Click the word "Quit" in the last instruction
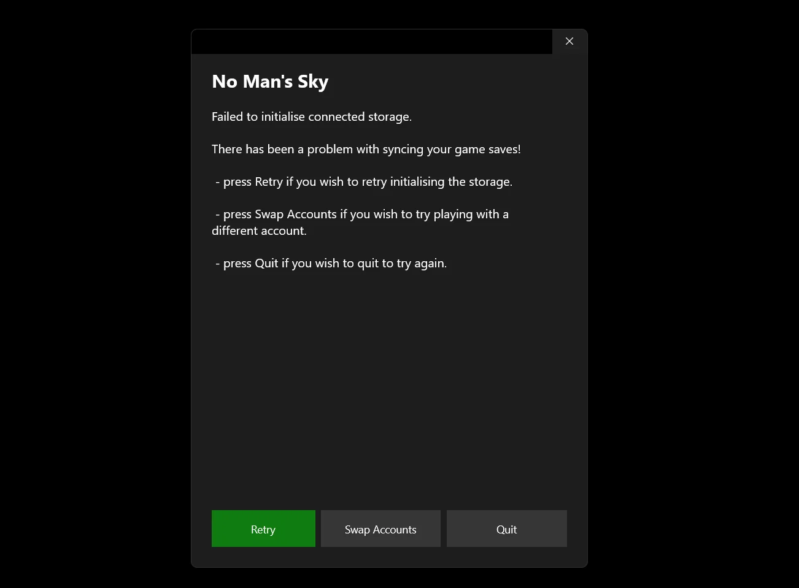The height and width of the screenshot is (588, 799). (266, 263)
